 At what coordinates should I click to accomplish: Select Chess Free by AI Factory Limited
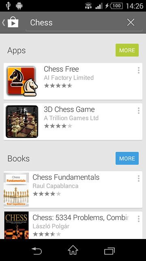click(73, 82)
